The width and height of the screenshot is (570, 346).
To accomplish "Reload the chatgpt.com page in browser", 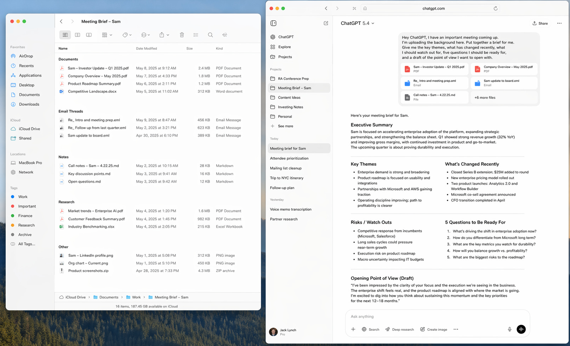I will (495, 8).
